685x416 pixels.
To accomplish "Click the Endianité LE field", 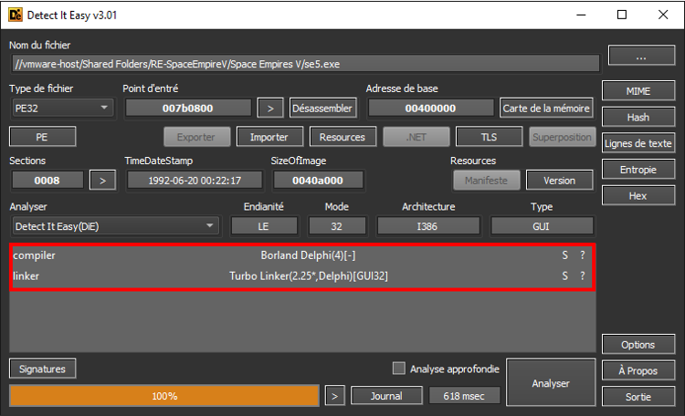I will click(264, 226).
